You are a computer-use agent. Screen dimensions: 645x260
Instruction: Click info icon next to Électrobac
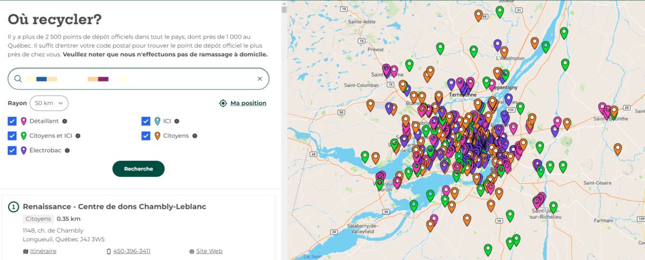(67, 151)
